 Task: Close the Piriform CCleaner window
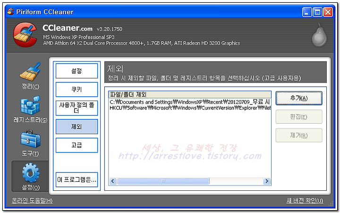[328, 12]
